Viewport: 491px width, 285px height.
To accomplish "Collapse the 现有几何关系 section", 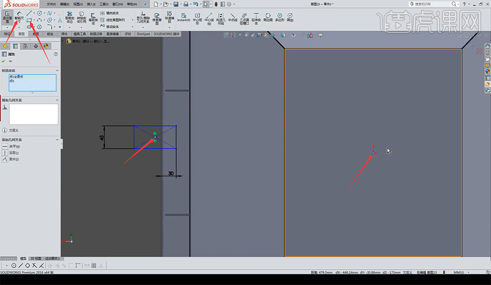I will [x=57, y=100].
